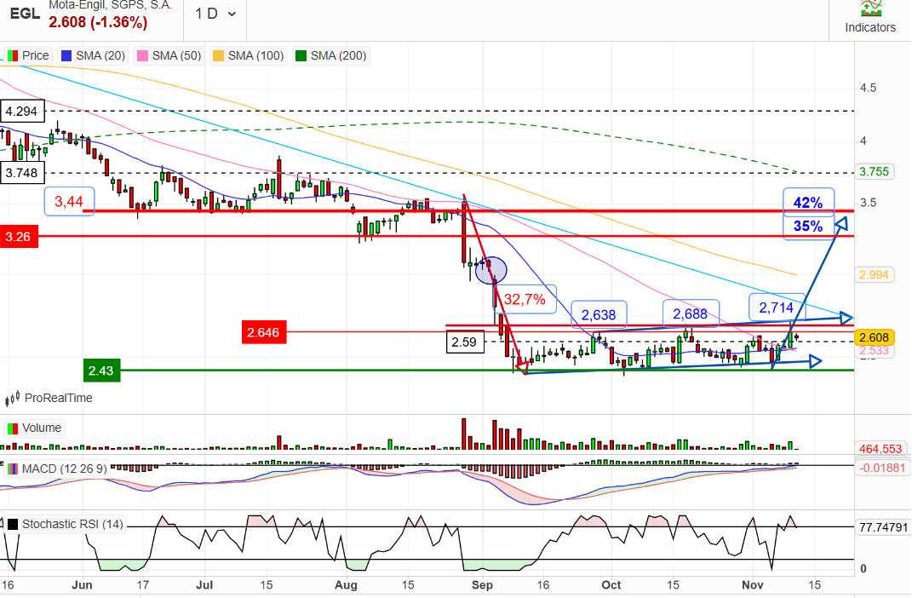Viewport: 912px width, 598px height.
Task: Click the 42% target annotation
Action: click(808, 203)
